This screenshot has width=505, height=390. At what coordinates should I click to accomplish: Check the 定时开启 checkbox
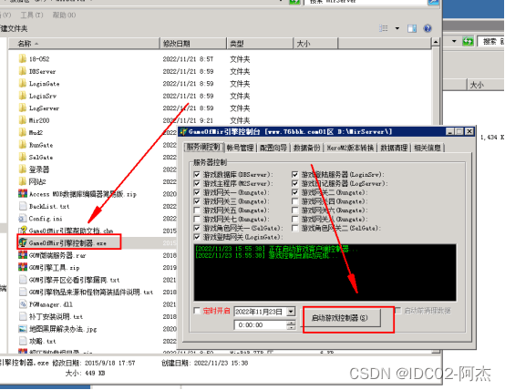pyautogui.click(x=197, y=311)
